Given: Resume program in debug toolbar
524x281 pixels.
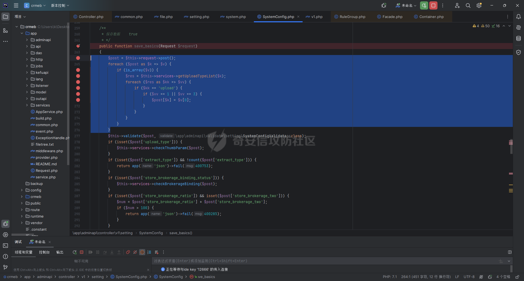Looking at the screenshot, I should tap(91, 252).
